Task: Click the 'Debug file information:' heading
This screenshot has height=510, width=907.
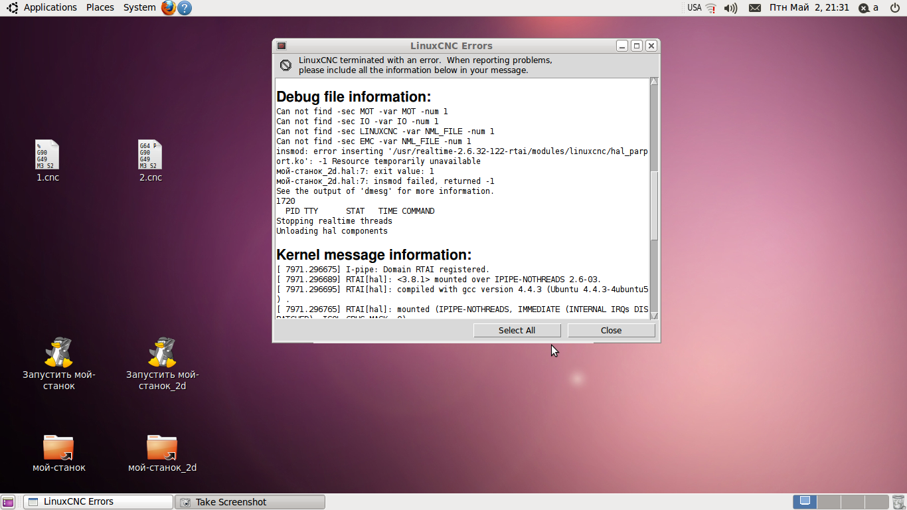Action: [x=354, y=97]
